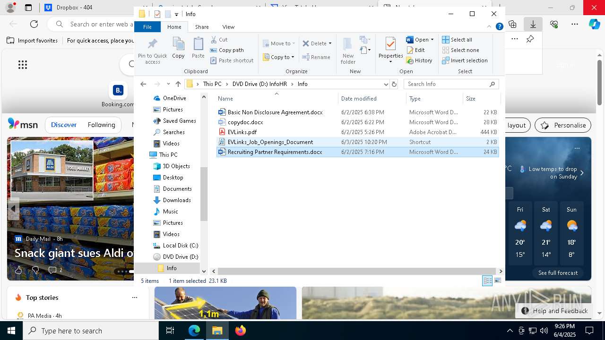605x340 pixels.
Task: Expand the Delete dropdown arrow
Action: point(330,43)
